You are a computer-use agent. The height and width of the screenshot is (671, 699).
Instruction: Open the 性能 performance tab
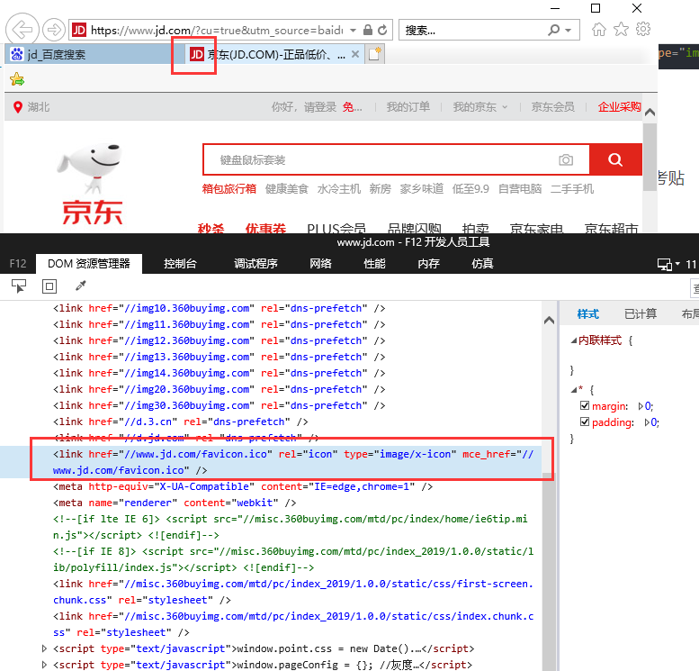(x=374, y=264)
